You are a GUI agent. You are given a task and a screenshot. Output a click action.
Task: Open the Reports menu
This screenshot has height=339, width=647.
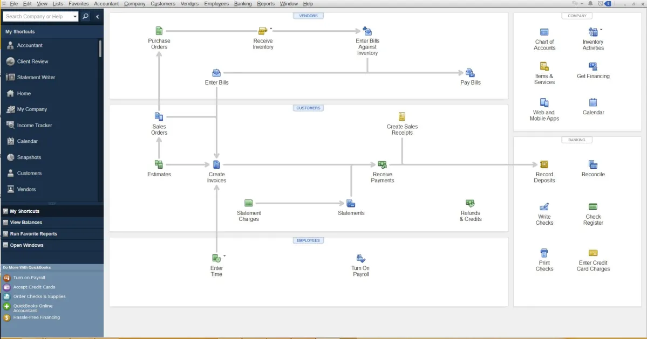pyautogui.click(x=265, y=4)
